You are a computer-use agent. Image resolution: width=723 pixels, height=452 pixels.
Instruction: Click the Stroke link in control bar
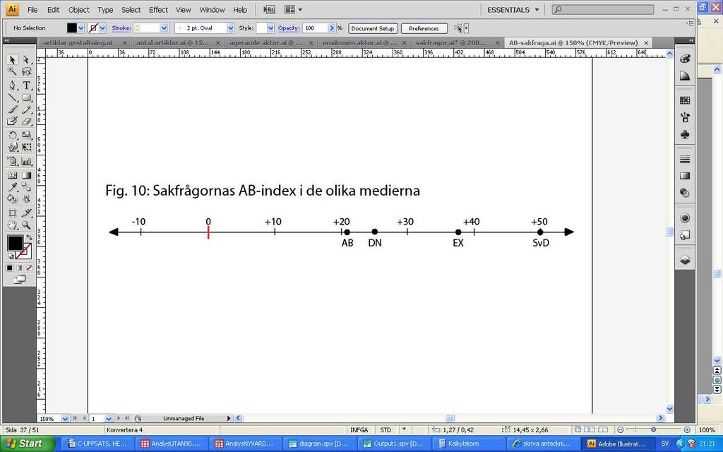pyautogui.click(x=121, y=28)
